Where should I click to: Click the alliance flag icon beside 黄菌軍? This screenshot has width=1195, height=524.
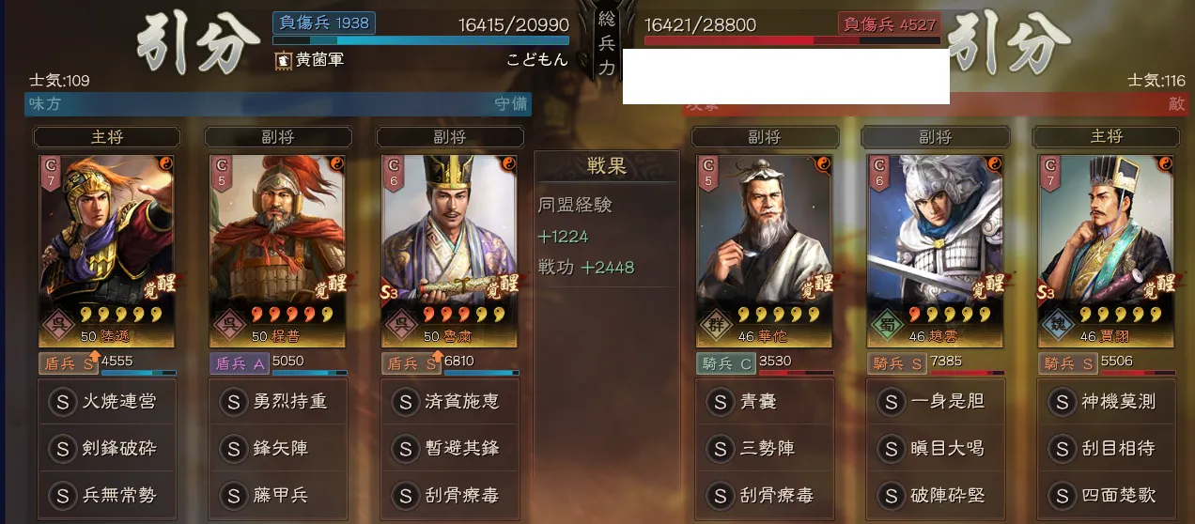[x=282, y=59]
